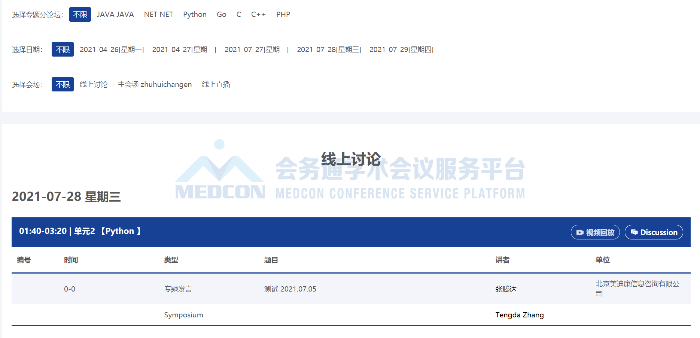Viewport: 700px width, 338px height.
Task: Click the 类型 column header
Action: (x=171, y=260)
